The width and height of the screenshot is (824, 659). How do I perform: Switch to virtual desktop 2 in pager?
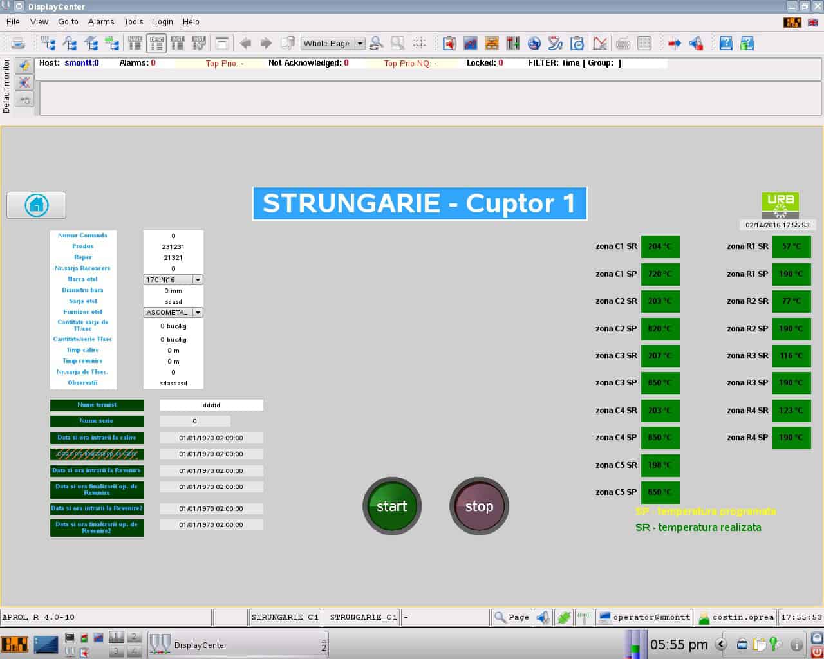pos(133,637)
